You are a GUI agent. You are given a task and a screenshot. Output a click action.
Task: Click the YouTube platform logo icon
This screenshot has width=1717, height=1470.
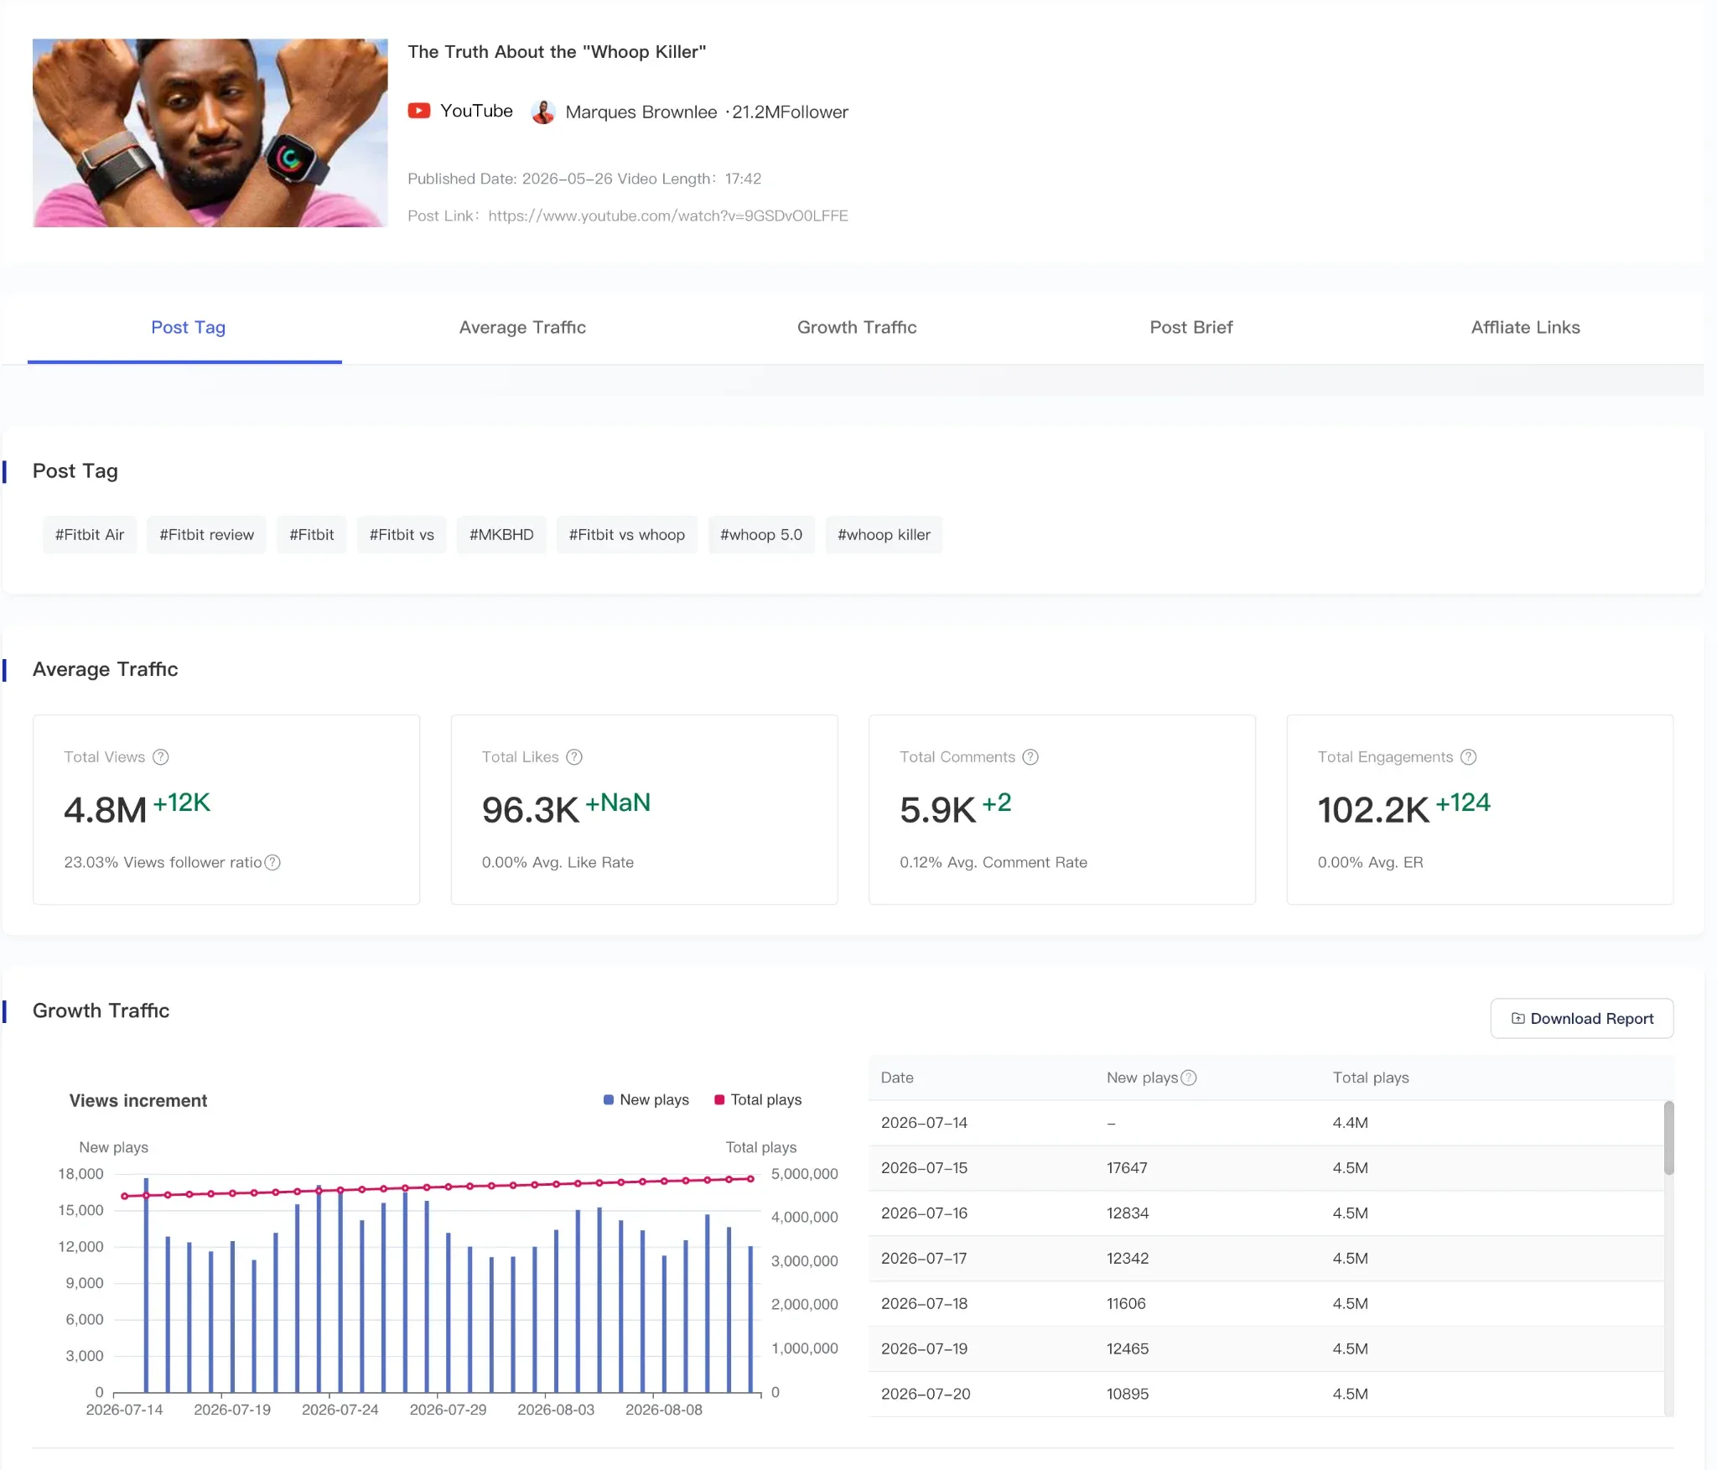419,111
